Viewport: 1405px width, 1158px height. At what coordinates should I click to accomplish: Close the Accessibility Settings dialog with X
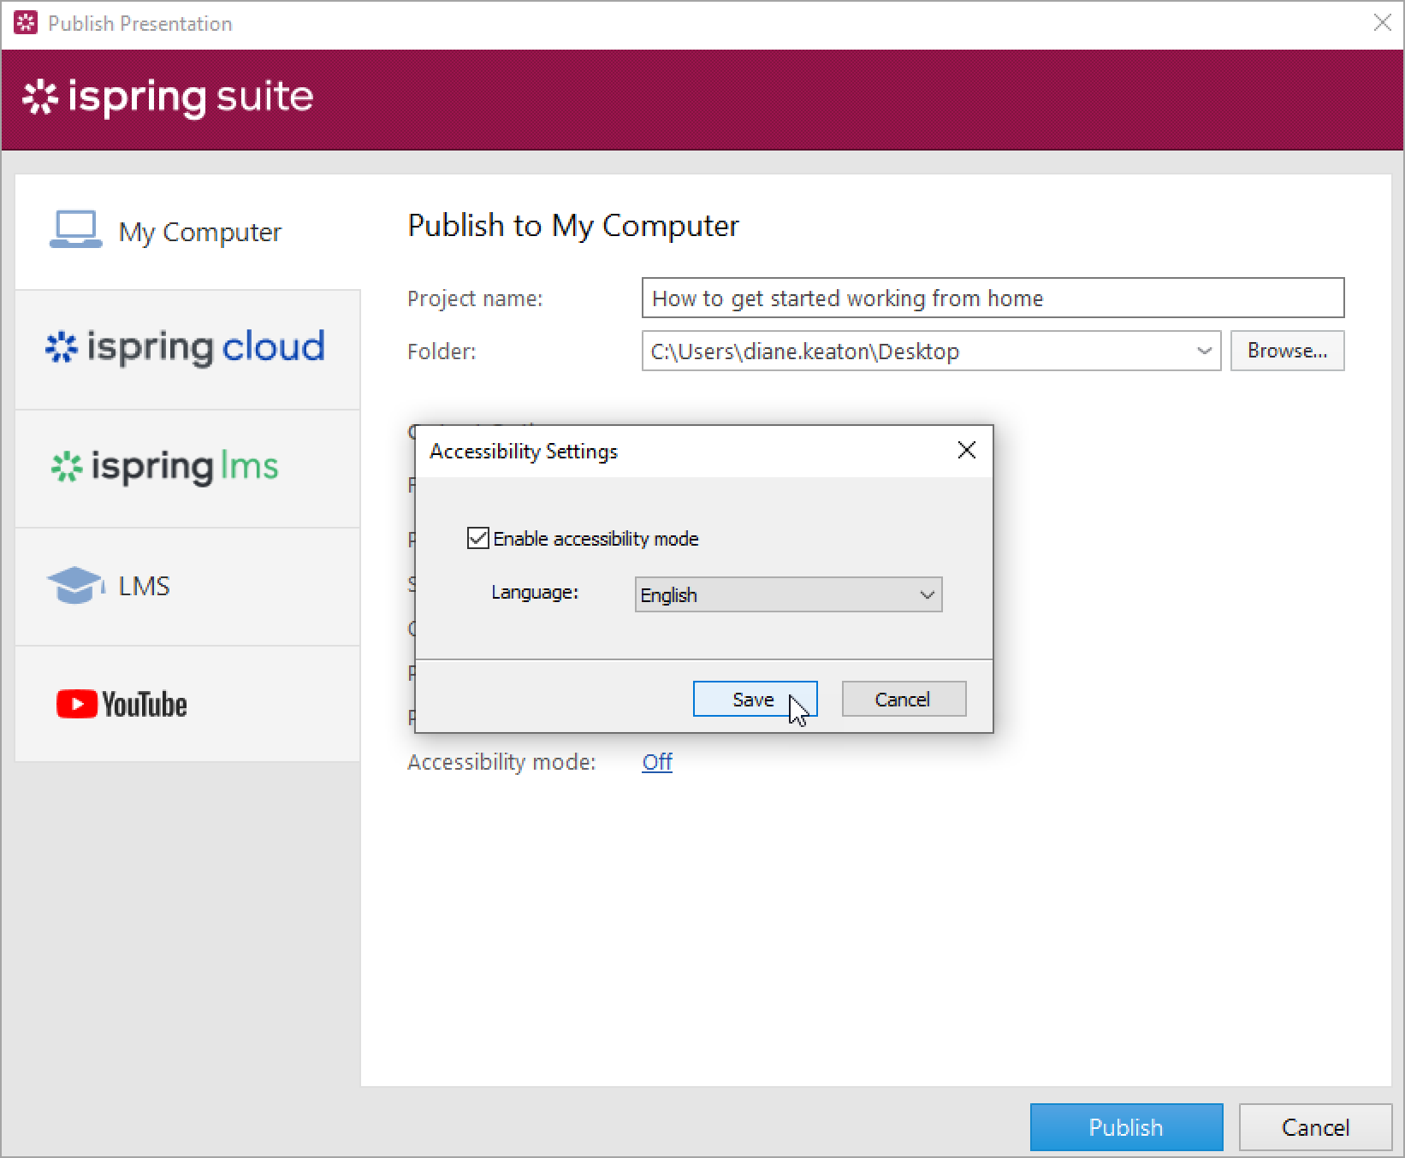966,450
